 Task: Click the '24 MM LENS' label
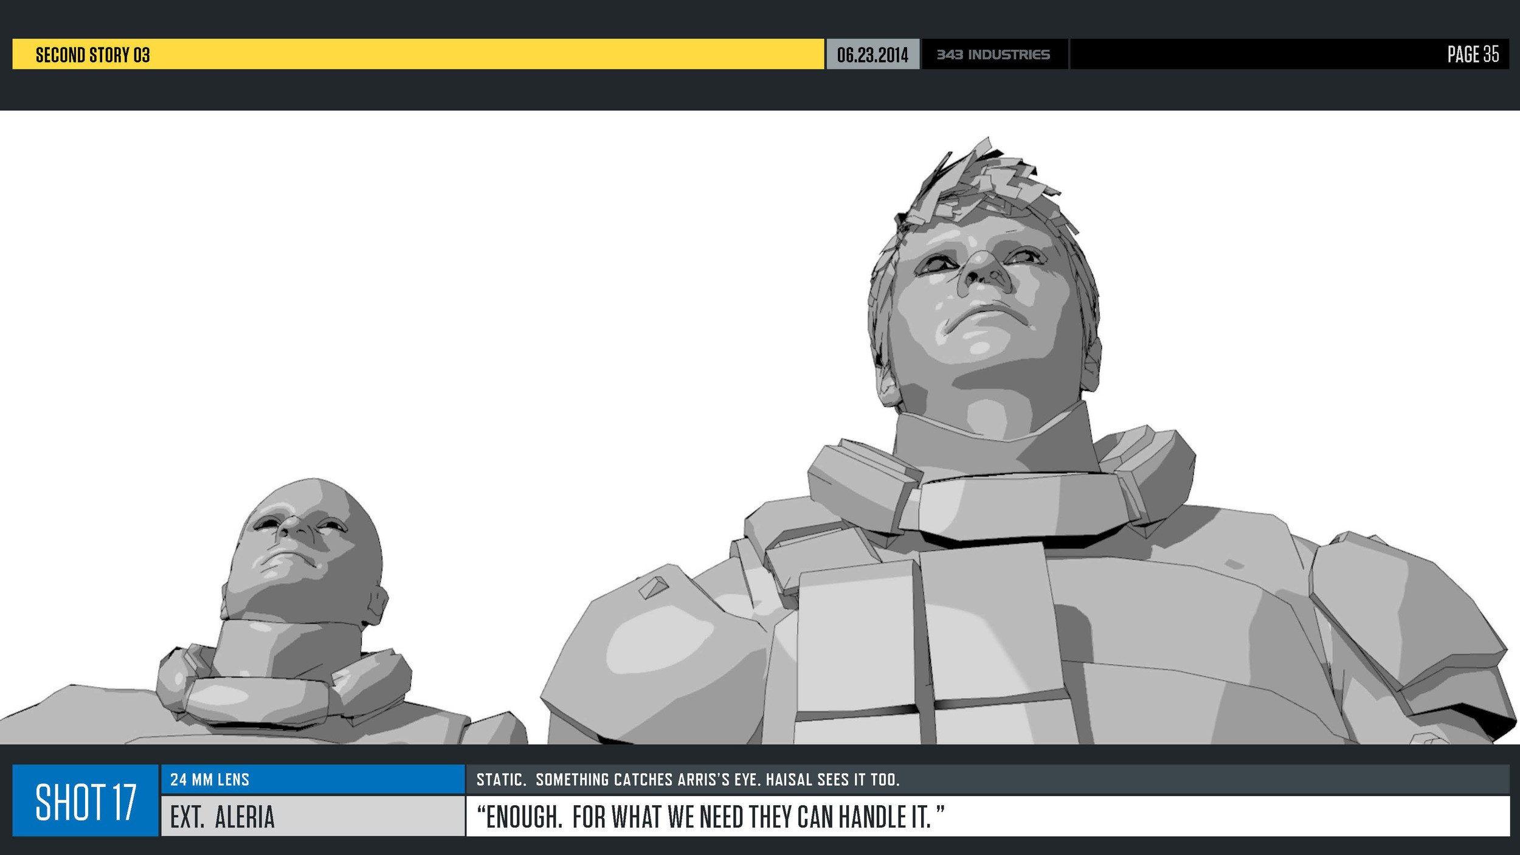(x=210, y=780)
